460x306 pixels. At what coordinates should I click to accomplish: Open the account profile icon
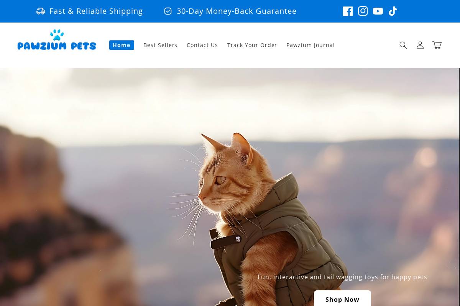pos(420,45)
